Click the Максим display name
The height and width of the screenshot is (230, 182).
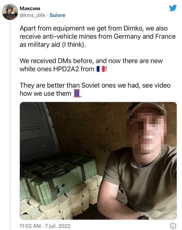(30, 9)
